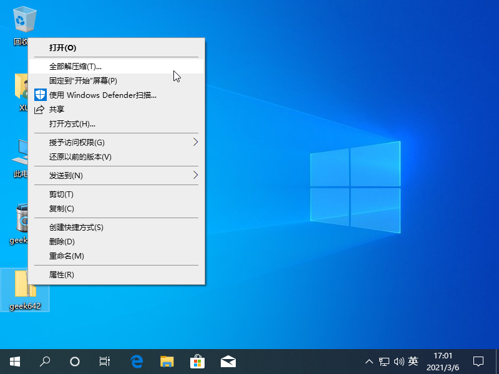Click the taskbar search magnifier icon
The width and height of the screenshot is (499, 374).
[x=45, y=361]
